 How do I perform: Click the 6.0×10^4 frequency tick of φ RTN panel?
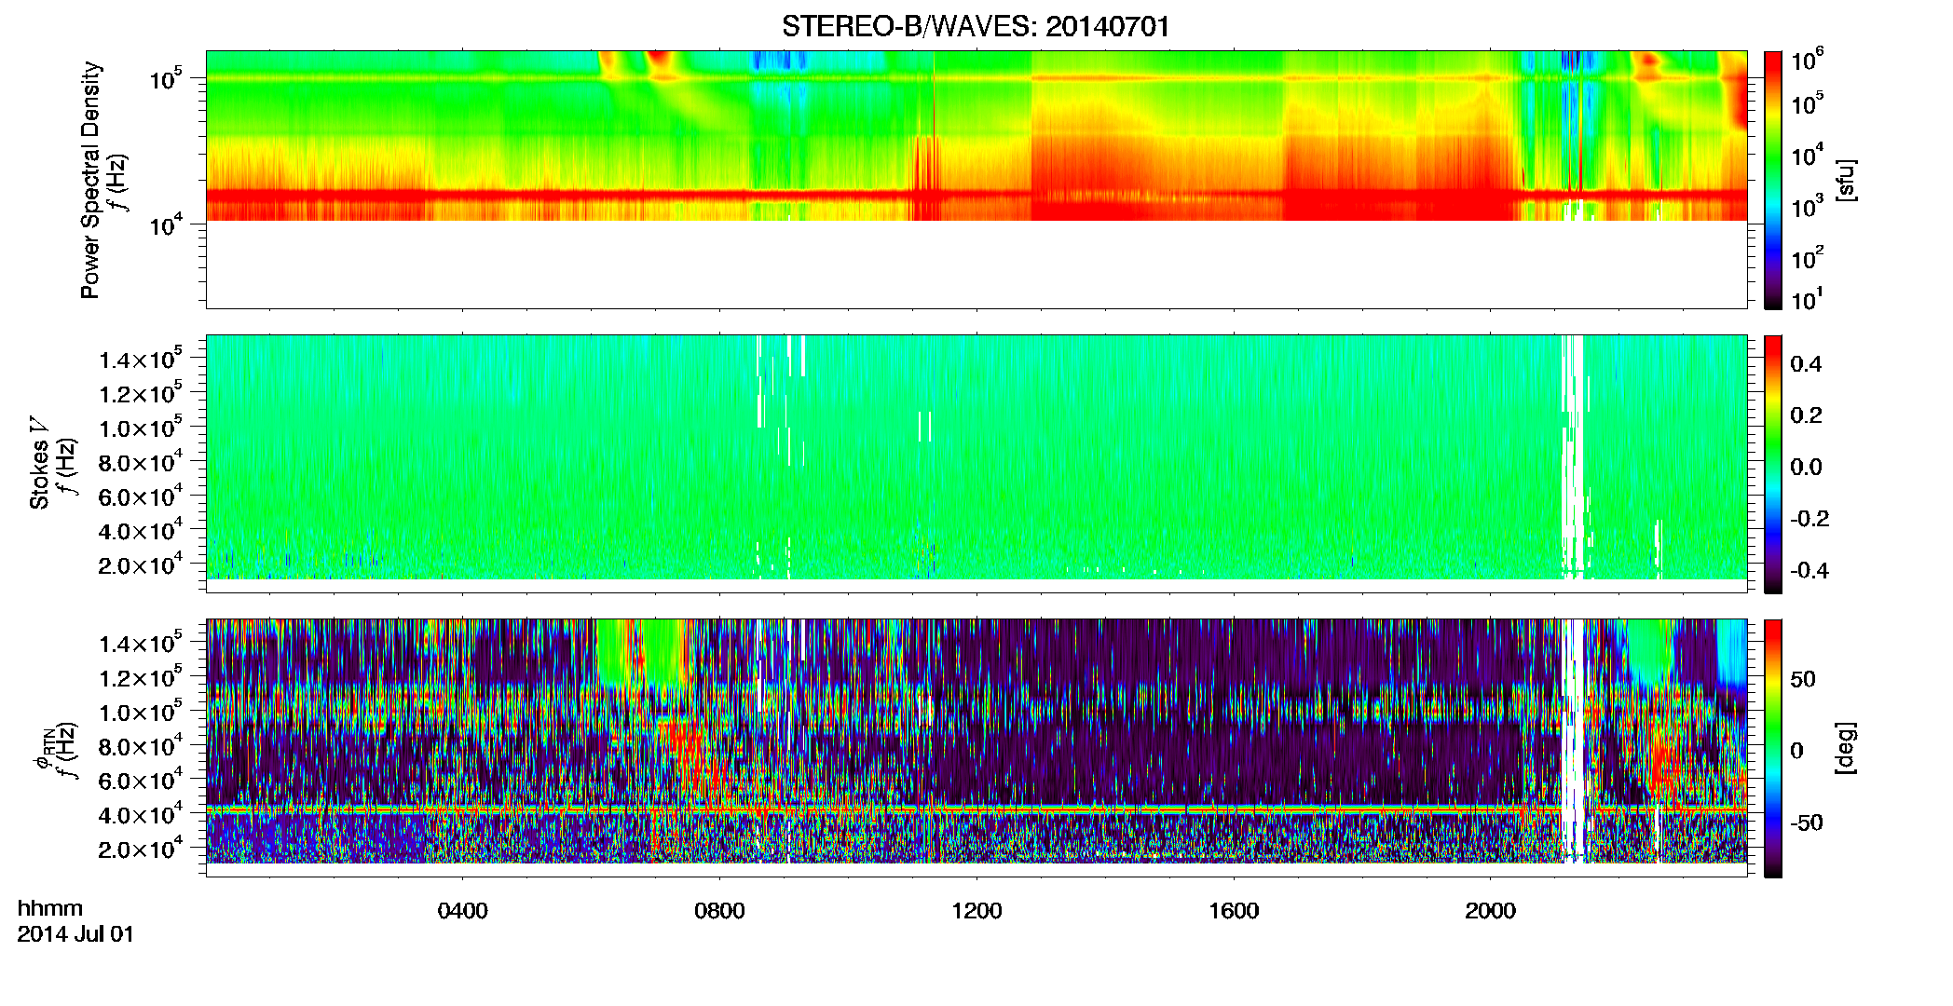pos(141,780)
